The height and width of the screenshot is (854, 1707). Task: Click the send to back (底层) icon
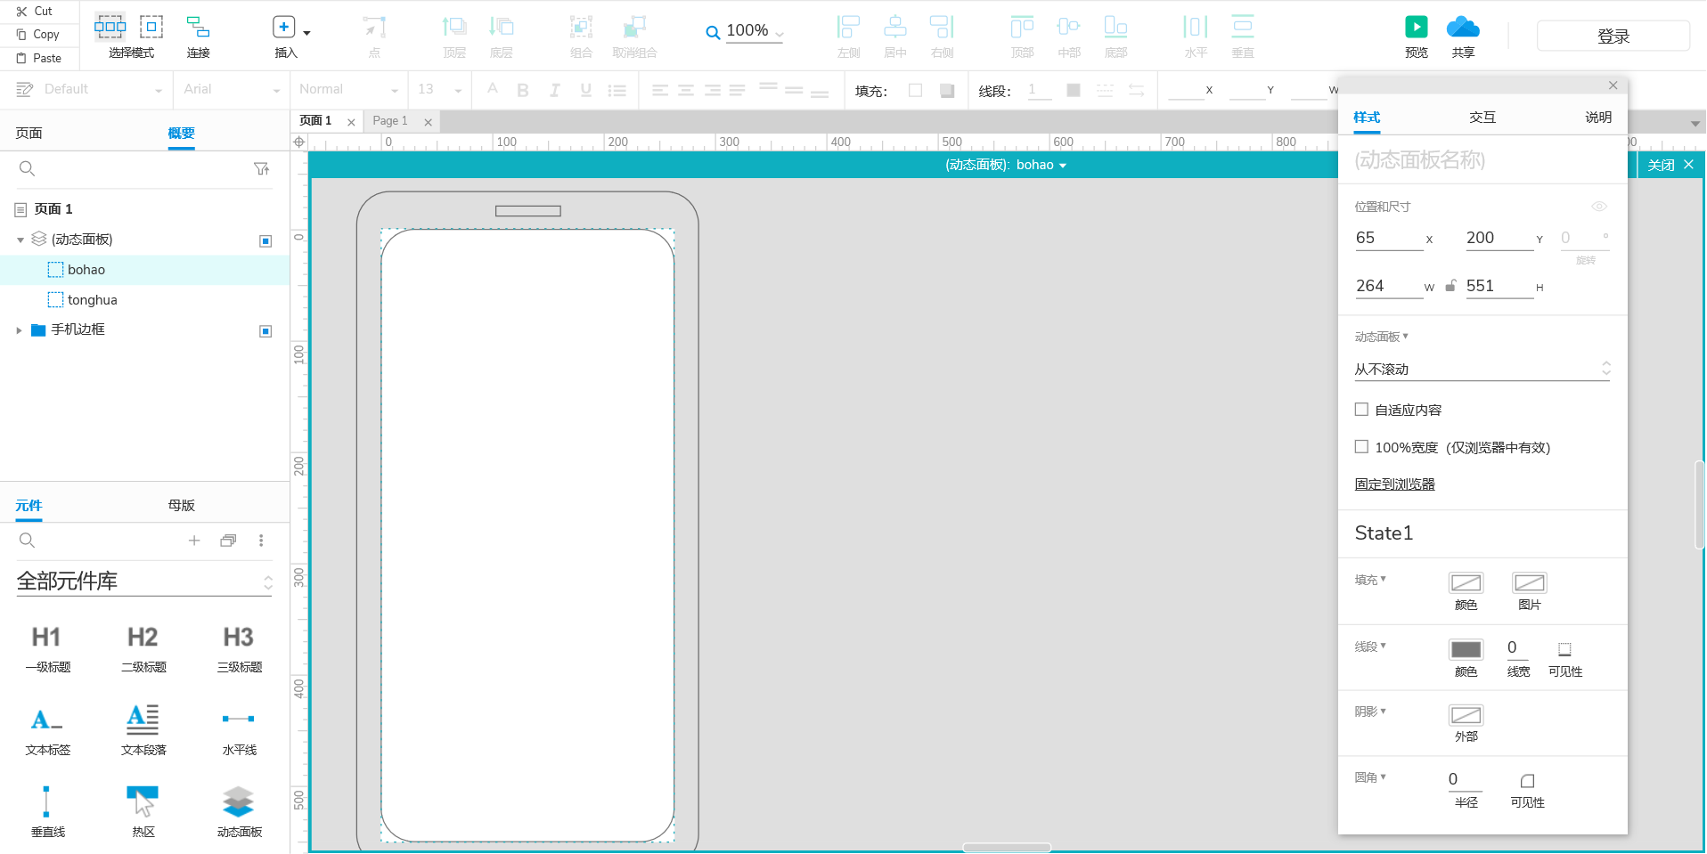[x=502, y=27]
